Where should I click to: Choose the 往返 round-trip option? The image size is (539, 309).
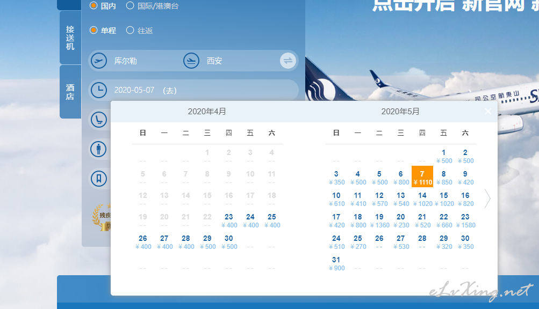(130, 30)
